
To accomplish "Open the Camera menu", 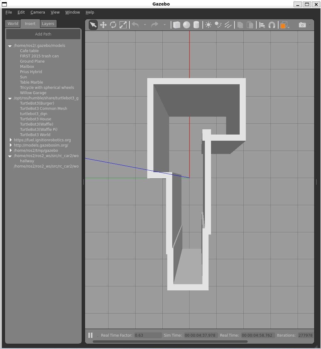I will coord(38,12).
